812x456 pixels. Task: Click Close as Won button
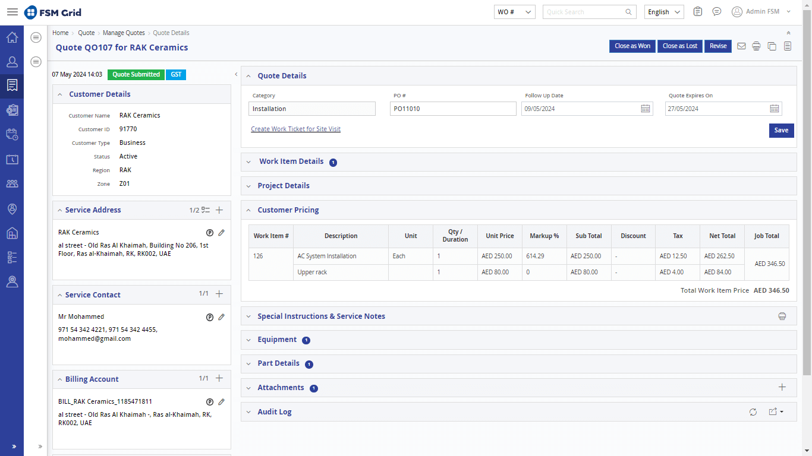coord(632,46)
